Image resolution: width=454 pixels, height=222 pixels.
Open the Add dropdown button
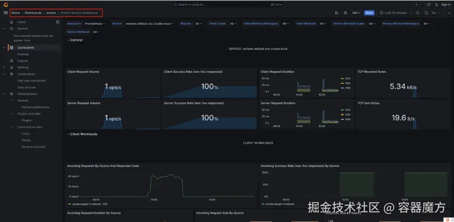click(356, 13)
